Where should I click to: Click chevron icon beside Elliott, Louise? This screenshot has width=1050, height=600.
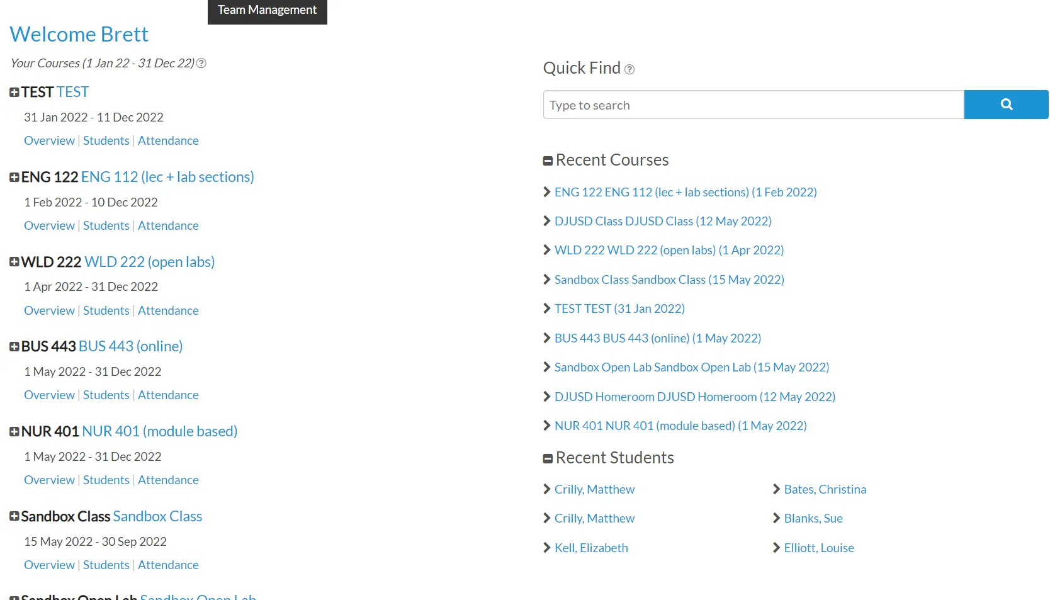(x=776, y=548)
